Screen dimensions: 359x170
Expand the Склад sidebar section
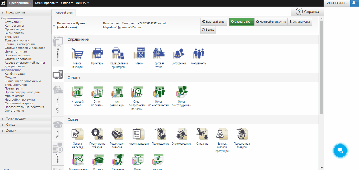[x=11, y=125]
